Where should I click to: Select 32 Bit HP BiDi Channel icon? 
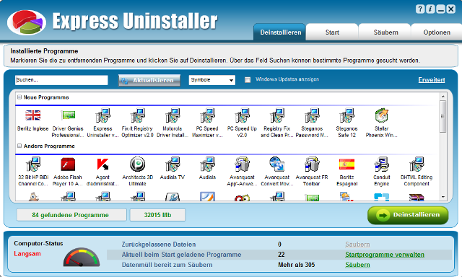(32, 164)
